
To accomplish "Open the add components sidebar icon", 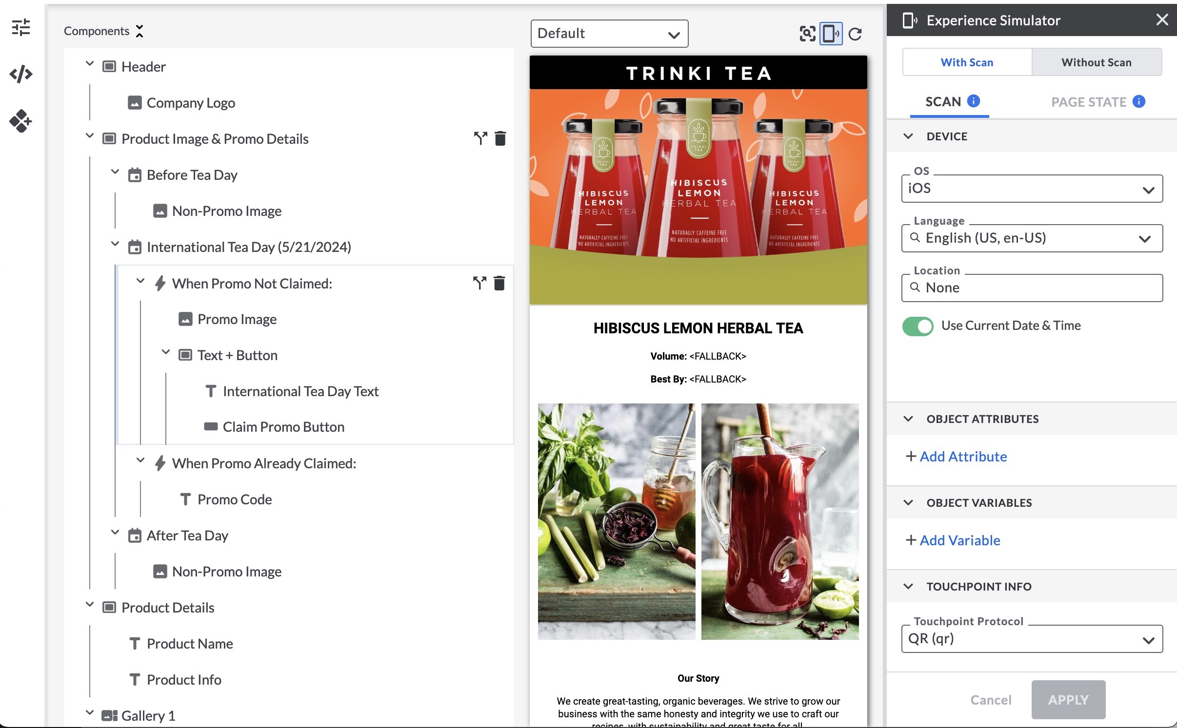I will [x=20, y=121].
